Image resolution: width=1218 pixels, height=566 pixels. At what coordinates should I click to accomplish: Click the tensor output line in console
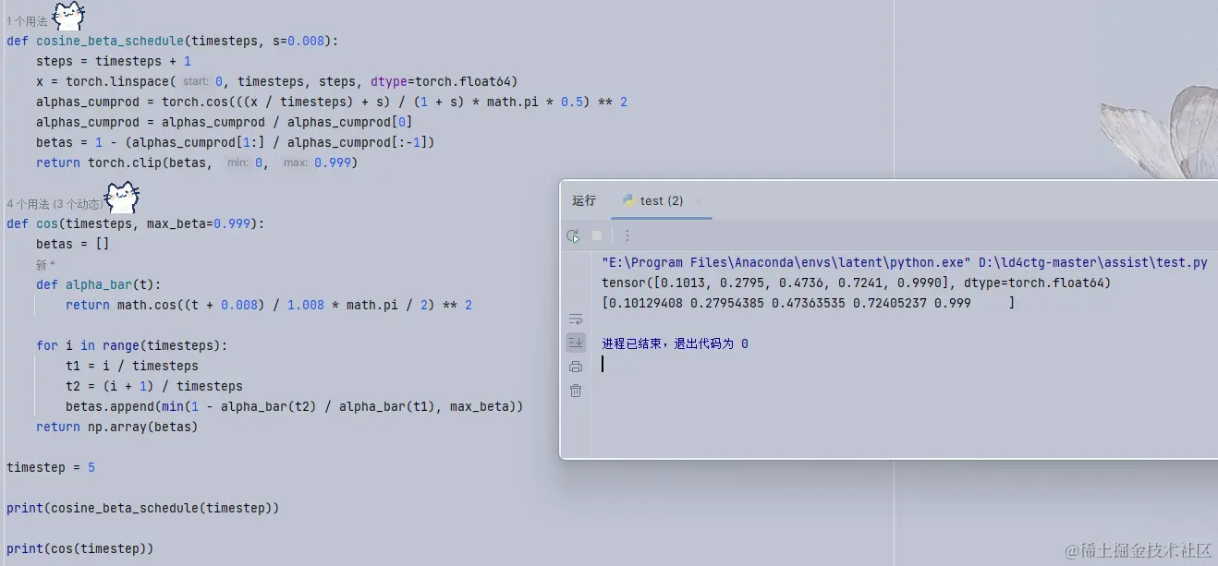click(856, 283)
